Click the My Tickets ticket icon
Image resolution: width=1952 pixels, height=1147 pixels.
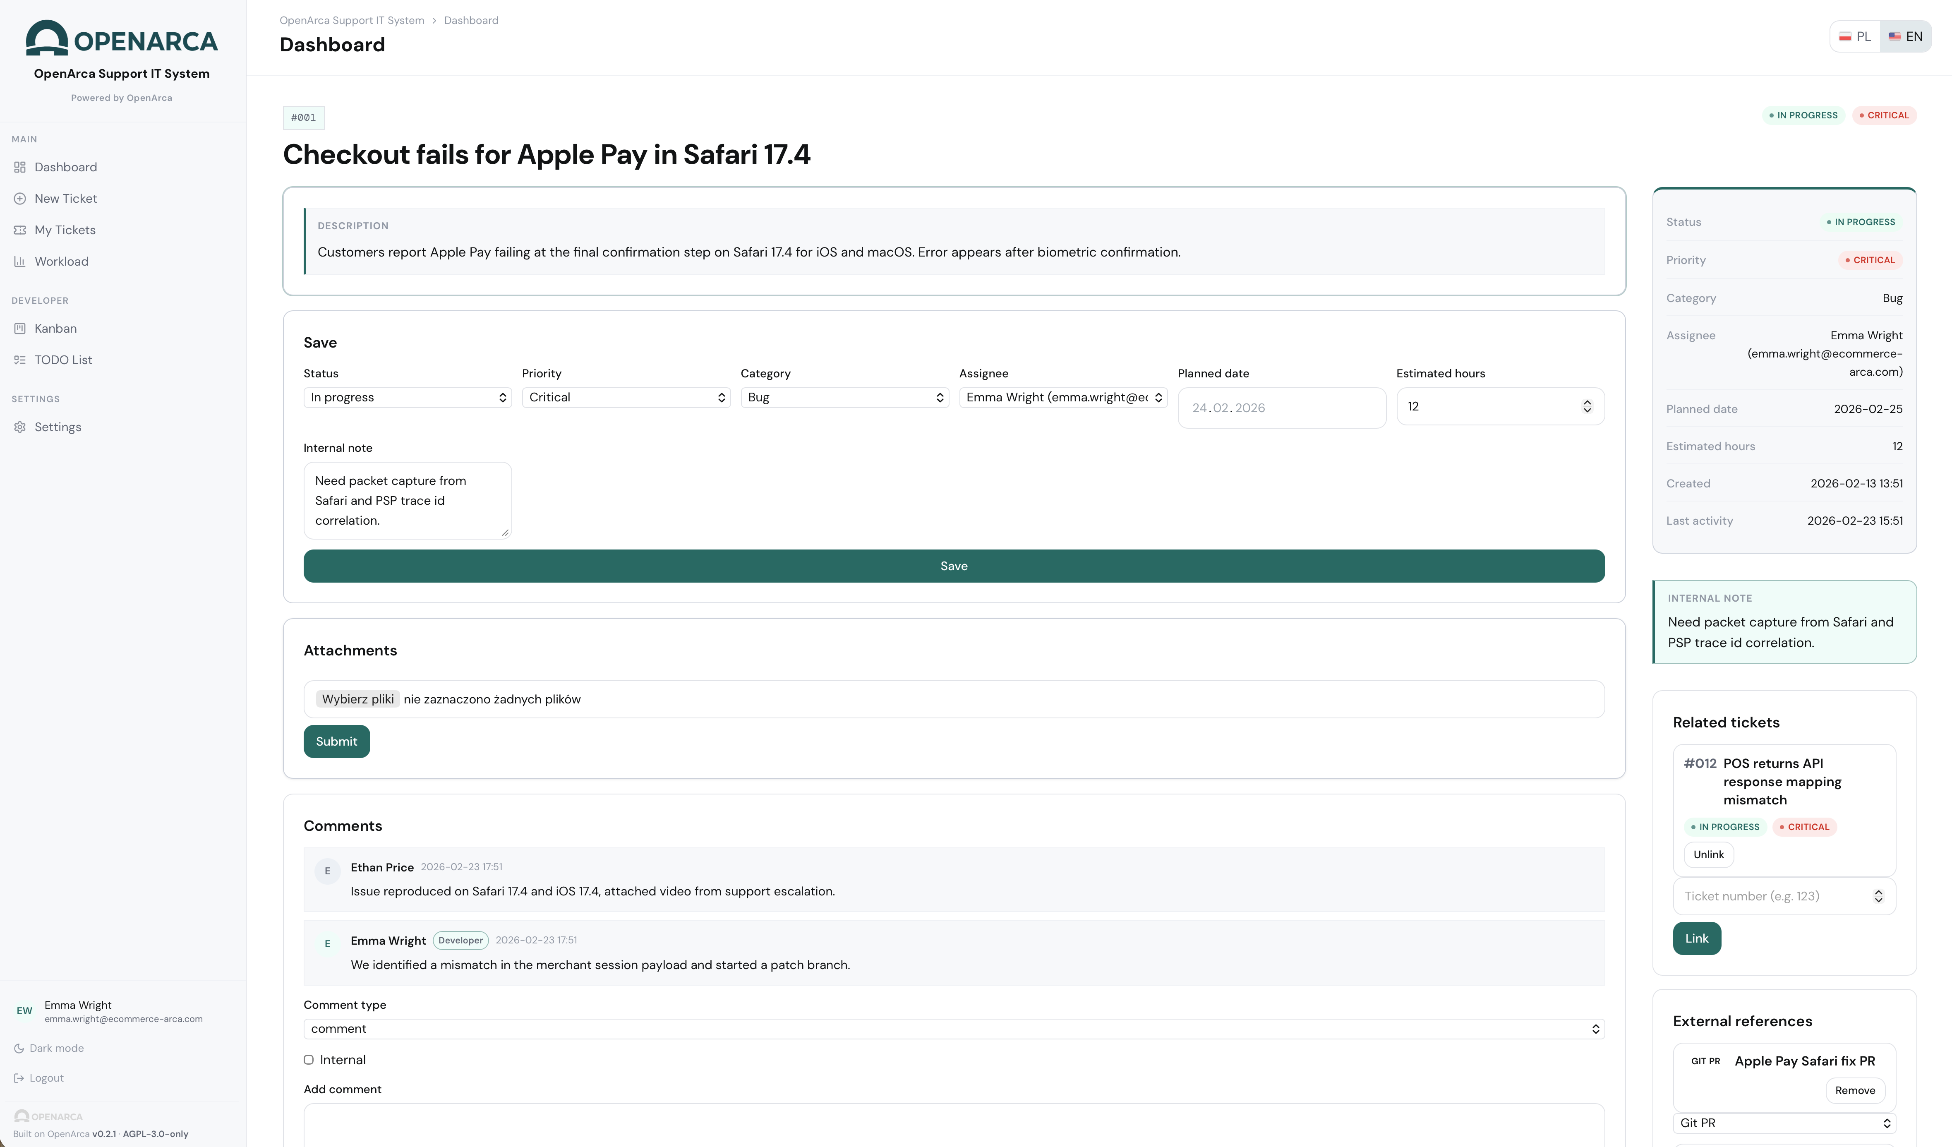click(x=20, y=230)
